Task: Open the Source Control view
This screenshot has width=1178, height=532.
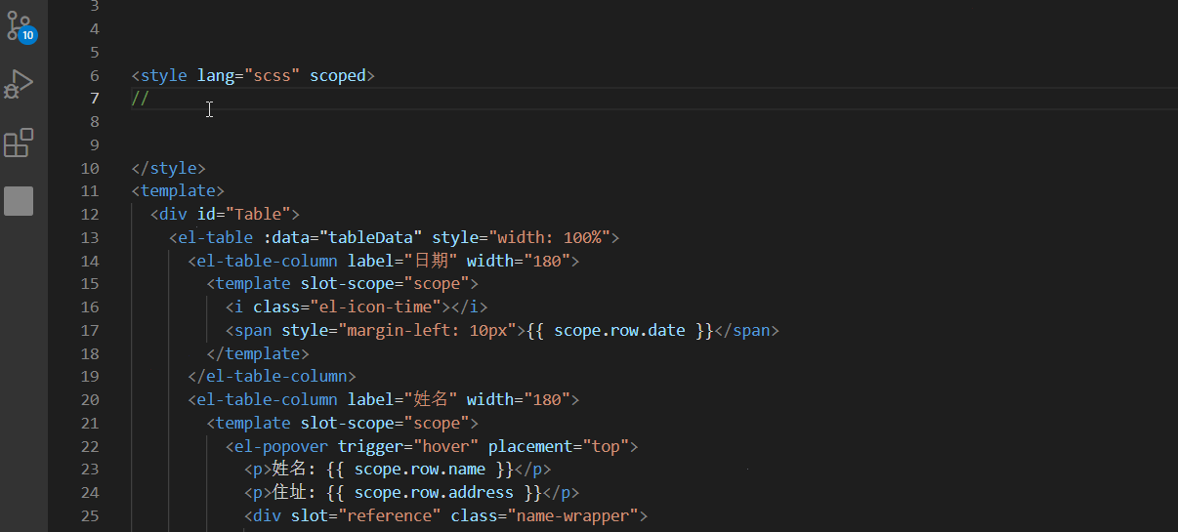Action: (20, 25)
